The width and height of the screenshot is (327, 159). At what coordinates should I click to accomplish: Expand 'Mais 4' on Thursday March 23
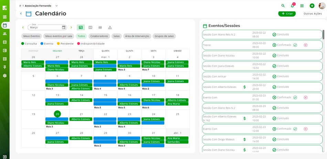point(122,127)
